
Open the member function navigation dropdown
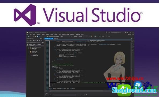coord(110,40)
